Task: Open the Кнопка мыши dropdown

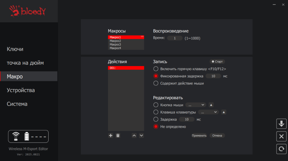Action: tap(196, 105)
